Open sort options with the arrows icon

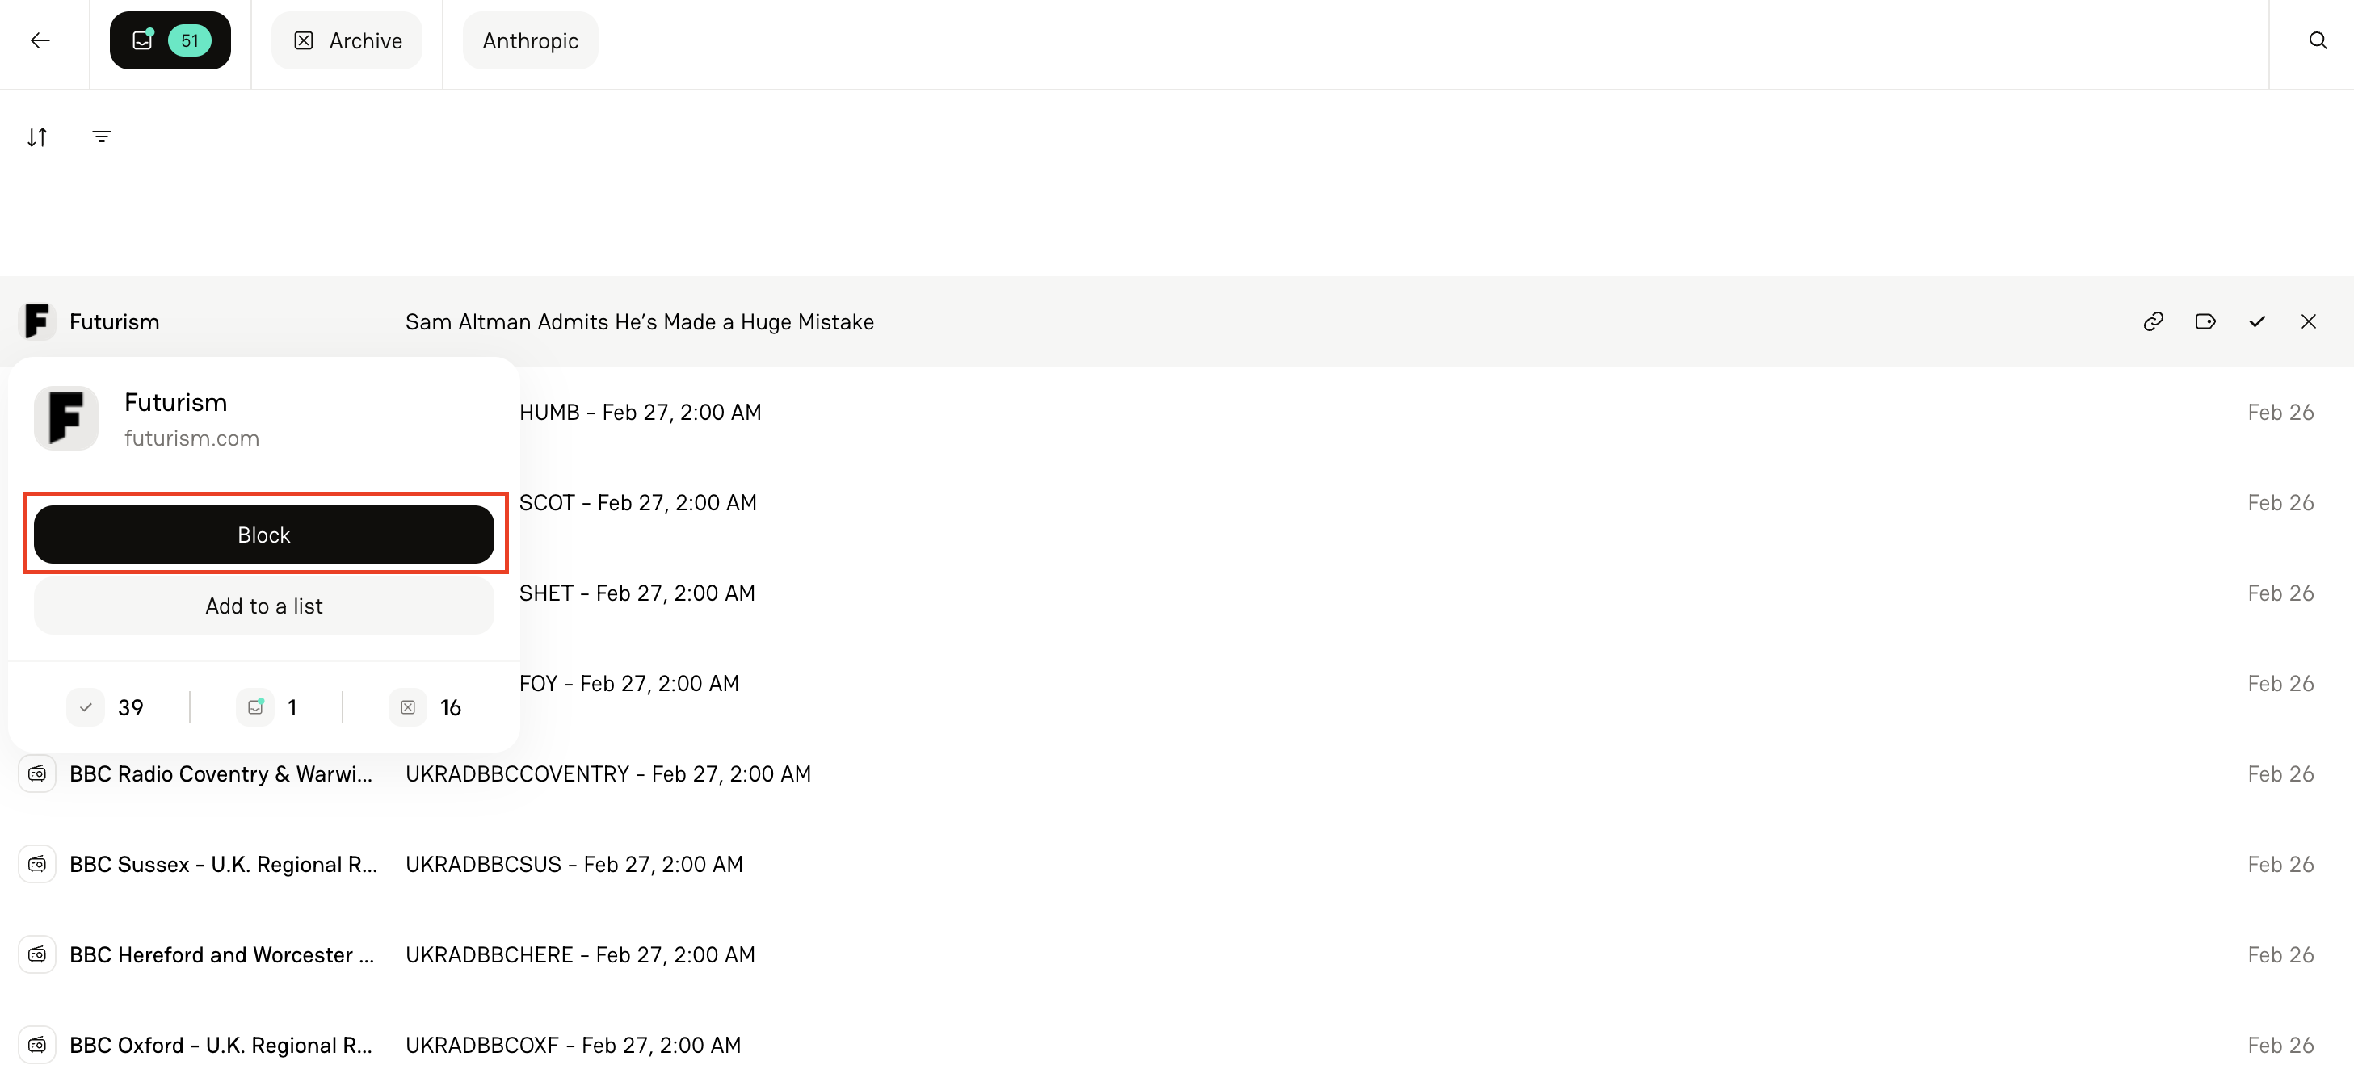tap(37, 136)
